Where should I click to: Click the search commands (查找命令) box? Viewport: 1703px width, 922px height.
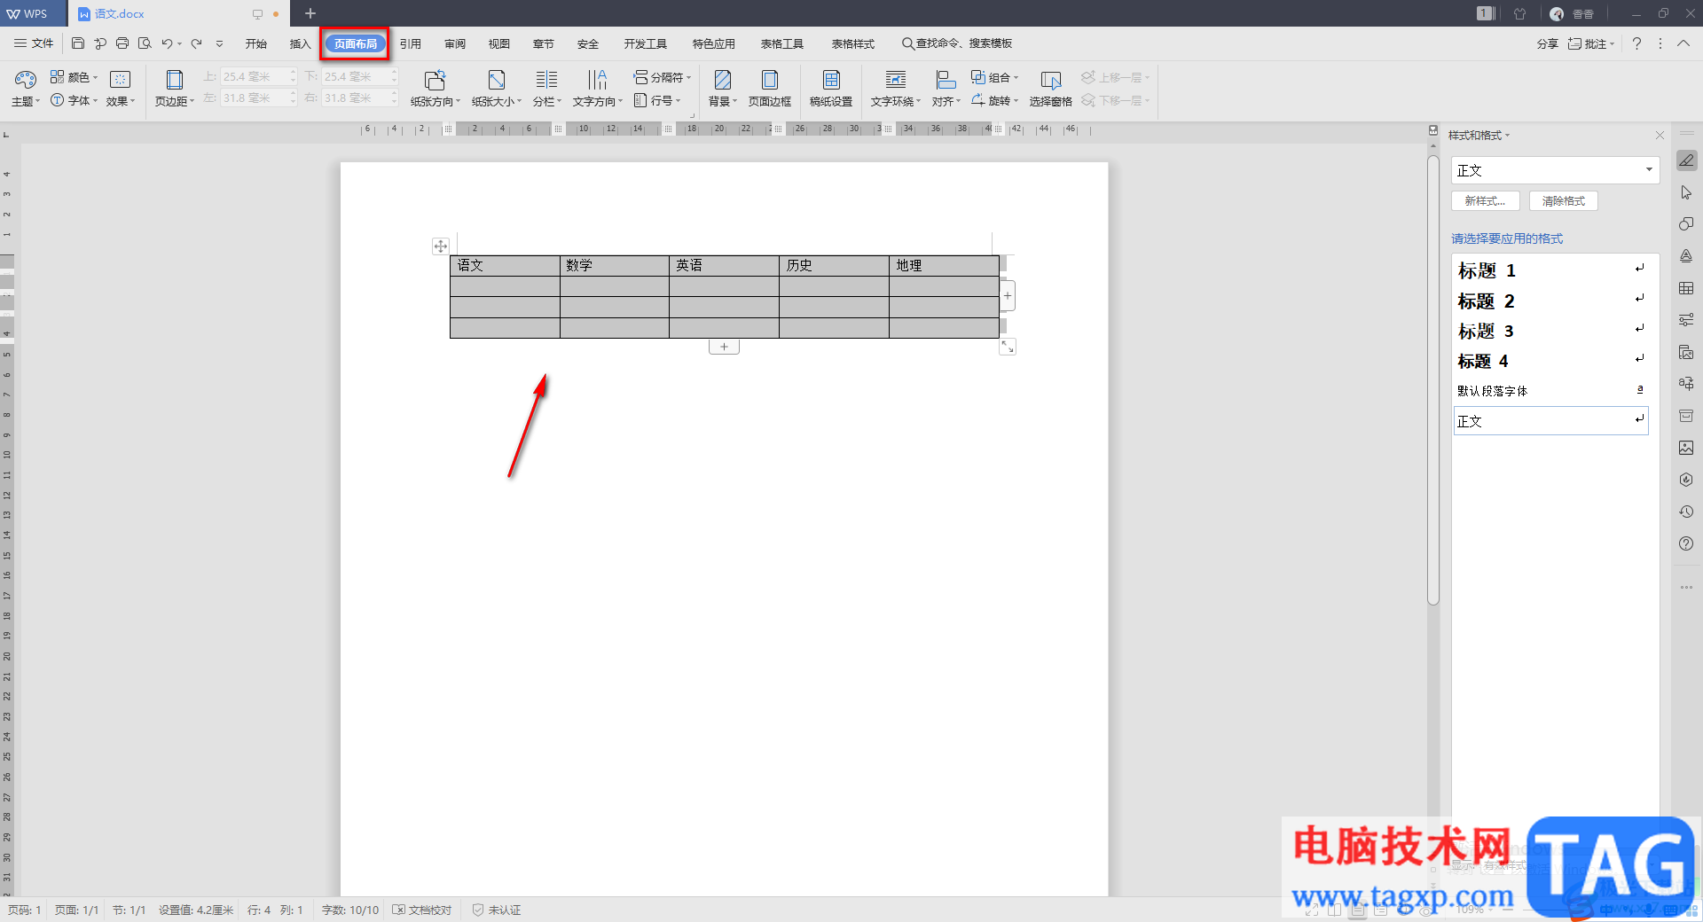957,43
